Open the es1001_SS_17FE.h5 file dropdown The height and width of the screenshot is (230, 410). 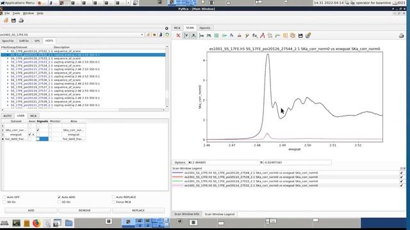(x=142, y=34)
